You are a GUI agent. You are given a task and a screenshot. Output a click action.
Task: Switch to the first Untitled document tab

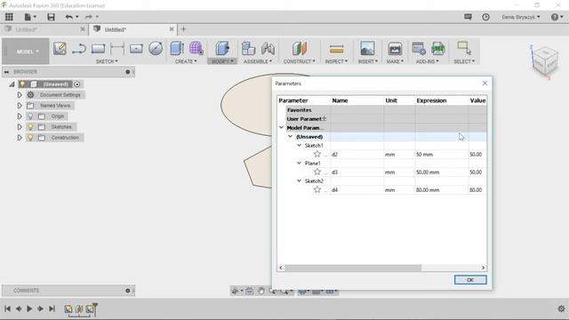tap(26, 29)
